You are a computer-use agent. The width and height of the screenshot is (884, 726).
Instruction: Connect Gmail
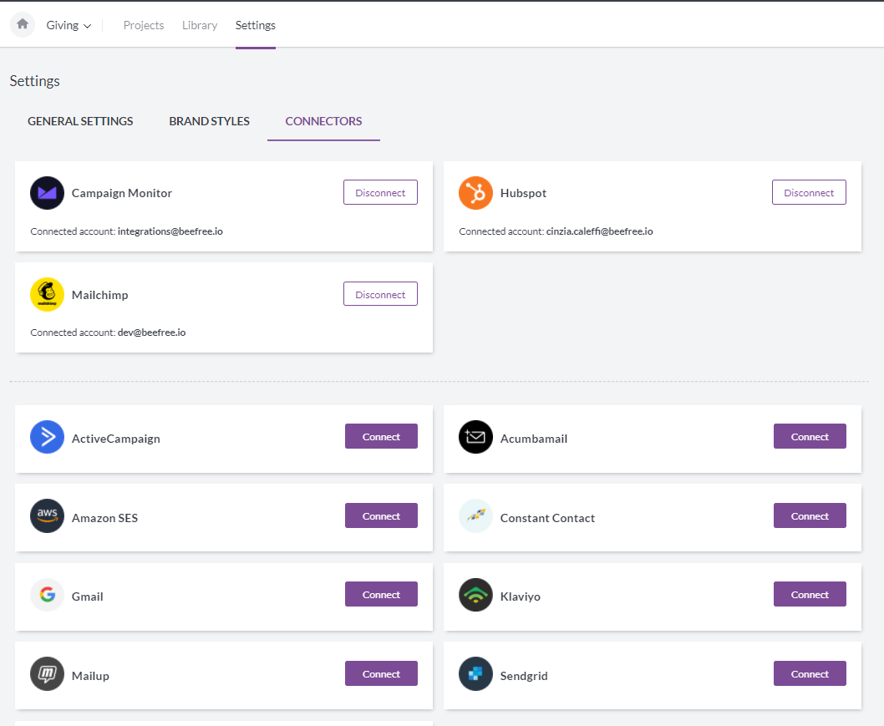point(381,594)
